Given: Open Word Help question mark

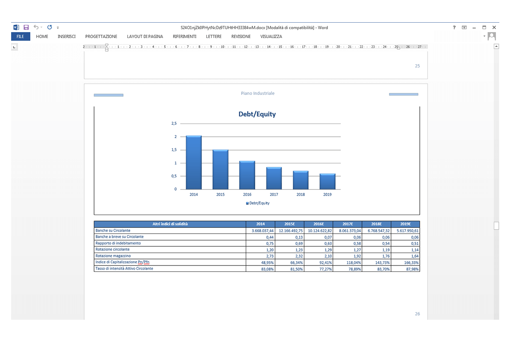Looking at the screenshot, I should click(454, 27).
